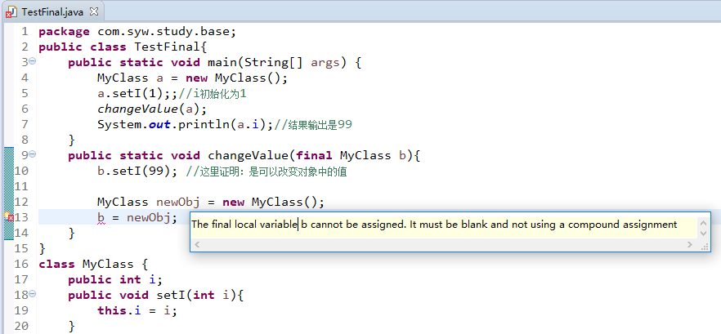Click class name TestFinal on line 2
This screenshot has width=721, height=334.
(x=168, y=47)
